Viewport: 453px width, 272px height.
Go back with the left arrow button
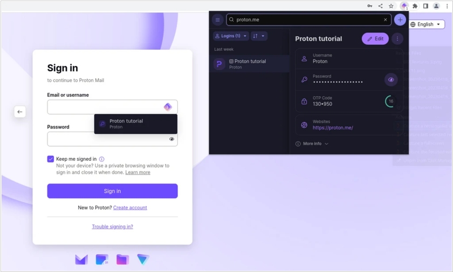(x=20, y=112)
